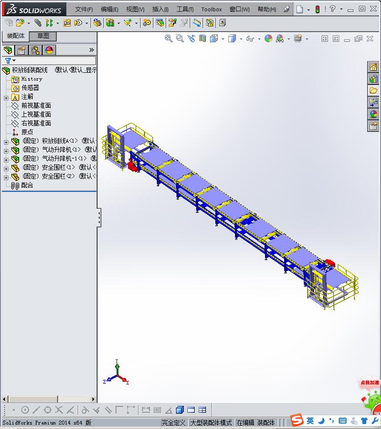
Task: Open the PropertyManager tab icon
Action: [x=21, y=50]
